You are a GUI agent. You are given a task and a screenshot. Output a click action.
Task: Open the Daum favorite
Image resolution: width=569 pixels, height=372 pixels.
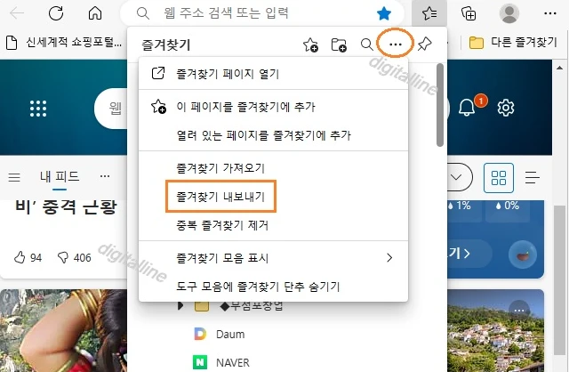click(x=220, y=335)
